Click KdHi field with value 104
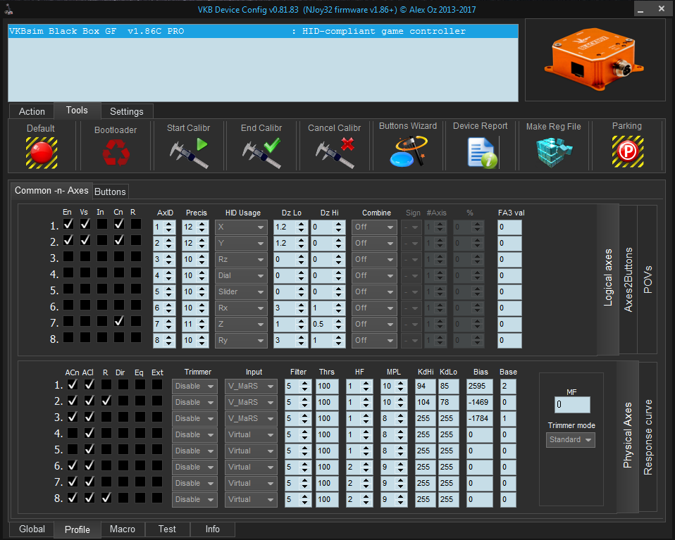Viewport: 675px width, 540px height. [425, 403]
